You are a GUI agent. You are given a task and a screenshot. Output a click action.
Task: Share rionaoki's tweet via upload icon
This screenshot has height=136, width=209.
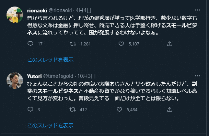(170, 44)
